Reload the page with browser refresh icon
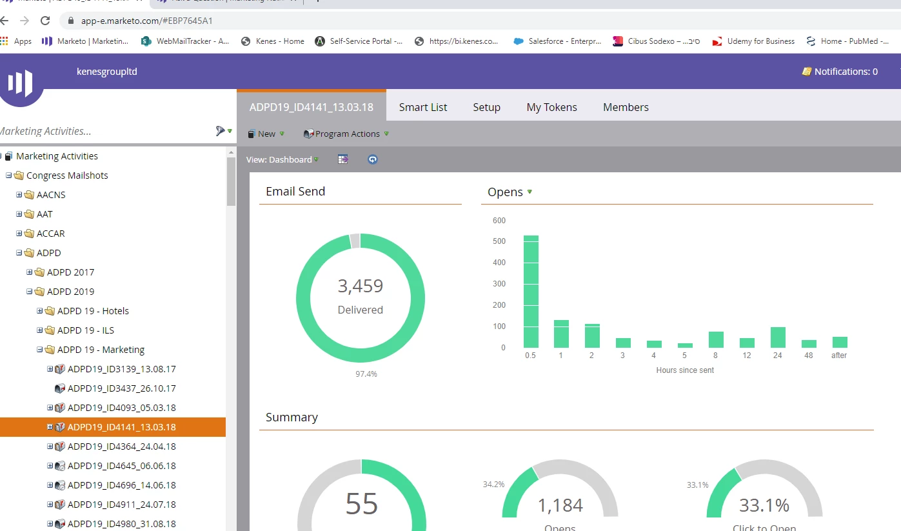 pos(45,21)
